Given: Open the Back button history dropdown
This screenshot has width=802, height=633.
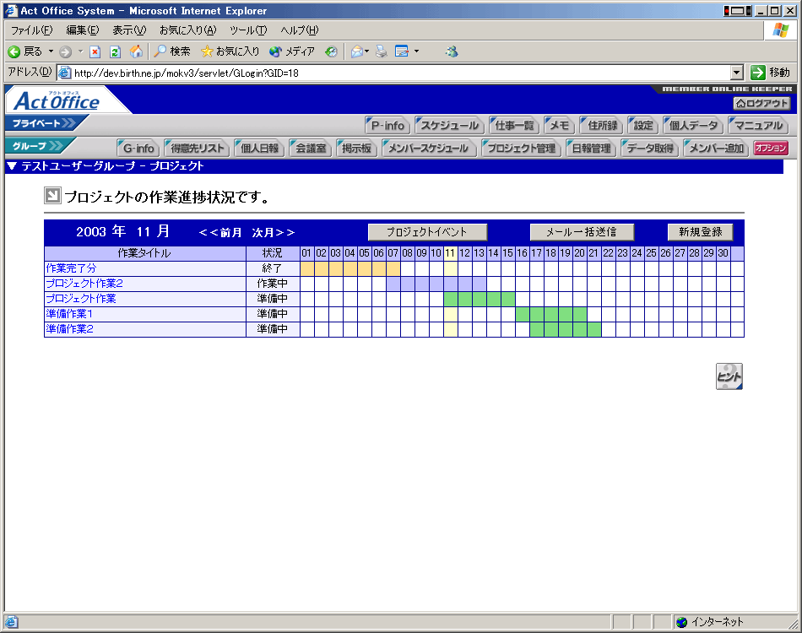Looking at the screenshot, I should tap(51, 51).
